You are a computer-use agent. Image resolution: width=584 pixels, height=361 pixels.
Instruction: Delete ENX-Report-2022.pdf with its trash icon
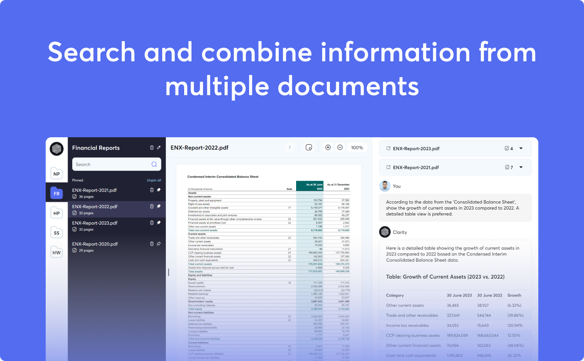click(152, 206)
